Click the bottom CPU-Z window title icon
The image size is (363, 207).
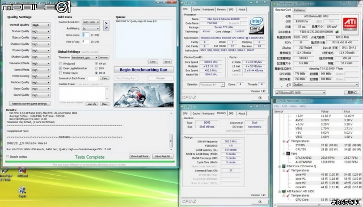click(182, 107)
